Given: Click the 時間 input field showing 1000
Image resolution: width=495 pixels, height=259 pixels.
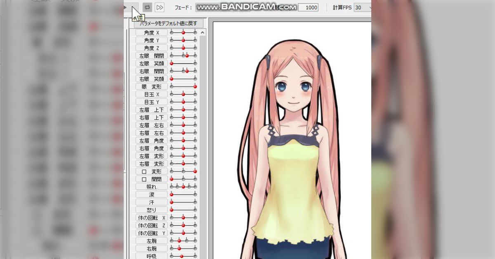Looking at the screenshot, I should (309, 7).
